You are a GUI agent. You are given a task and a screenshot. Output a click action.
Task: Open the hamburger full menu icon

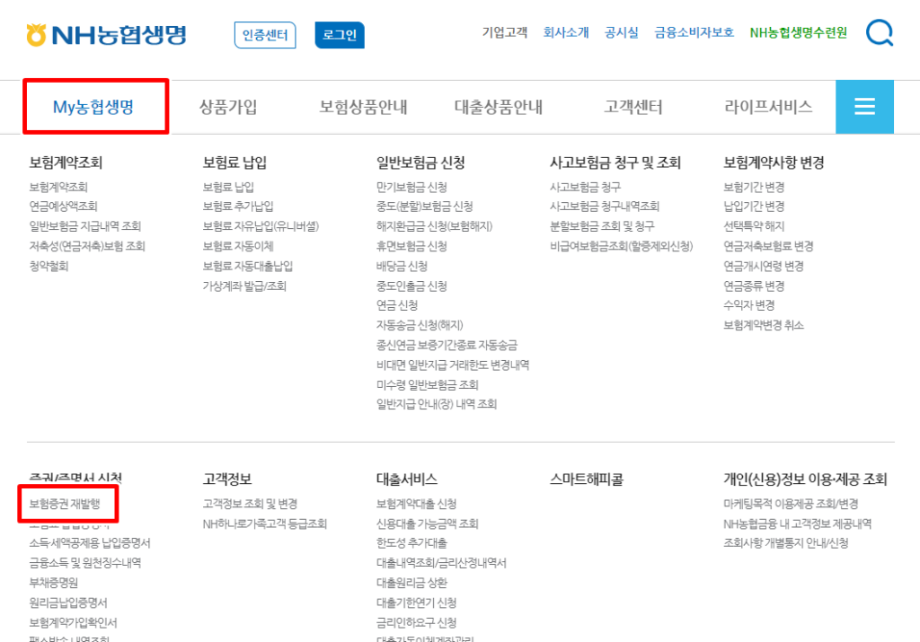pos(864,107)
